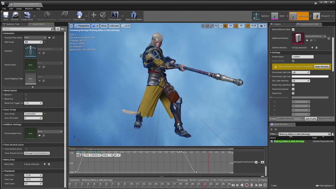Click the Make Static Mesh icon
The height and width of the screenshot is (189, 336).
tap(134, 16)
